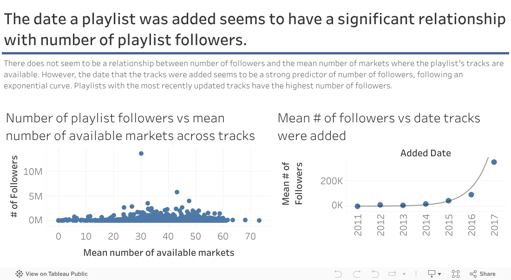511x280 pixels.
Task: Click the Mean number of available markets axis title
Action: click(x=158, y=253)
